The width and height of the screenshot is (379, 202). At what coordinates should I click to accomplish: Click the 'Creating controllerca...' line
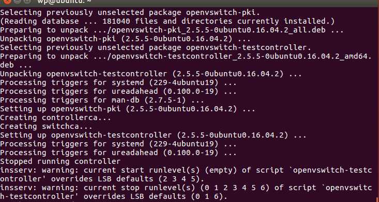[56, 117]
